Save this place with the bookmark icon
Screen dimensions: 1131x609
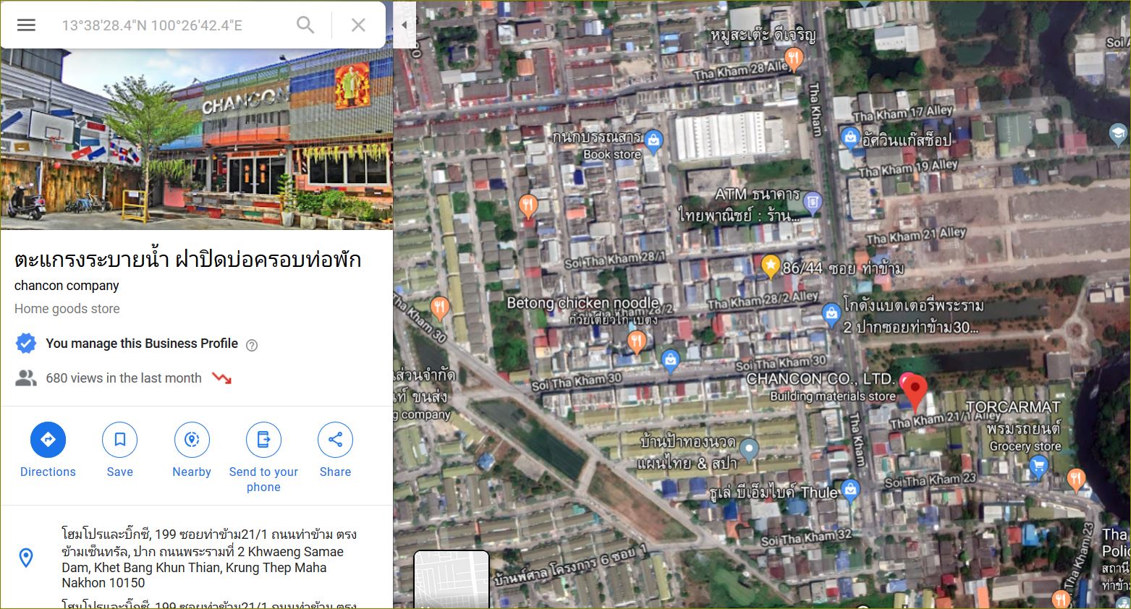pos(120,440)
